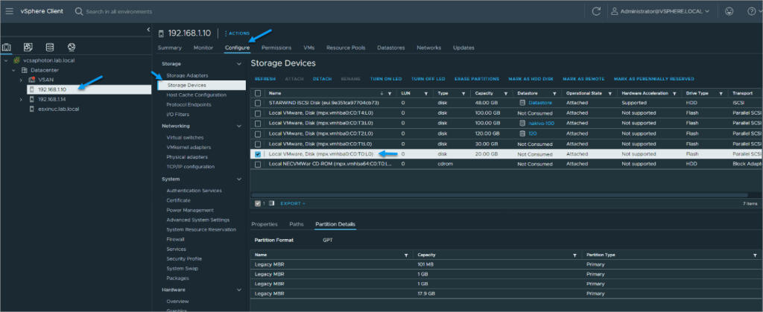This screenshot has width=763, height=312.
Task: Open the help question mark menu
Action: (x=752, y=11)
